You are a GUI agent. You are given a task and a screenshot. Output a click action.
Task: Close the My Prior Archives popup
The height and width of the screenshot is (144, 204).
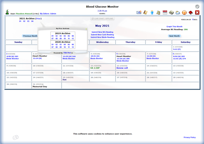tap(86, 29)
